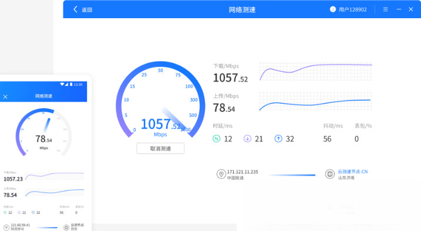
Task: Click the 返回 back label
Action: 87,10
